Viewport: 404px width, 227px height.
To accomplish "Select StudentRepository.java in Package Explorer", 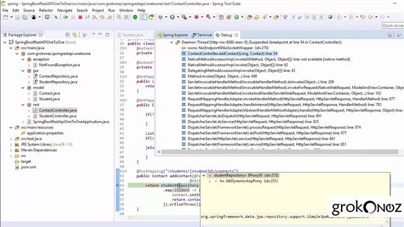I will tap(58, 82).
